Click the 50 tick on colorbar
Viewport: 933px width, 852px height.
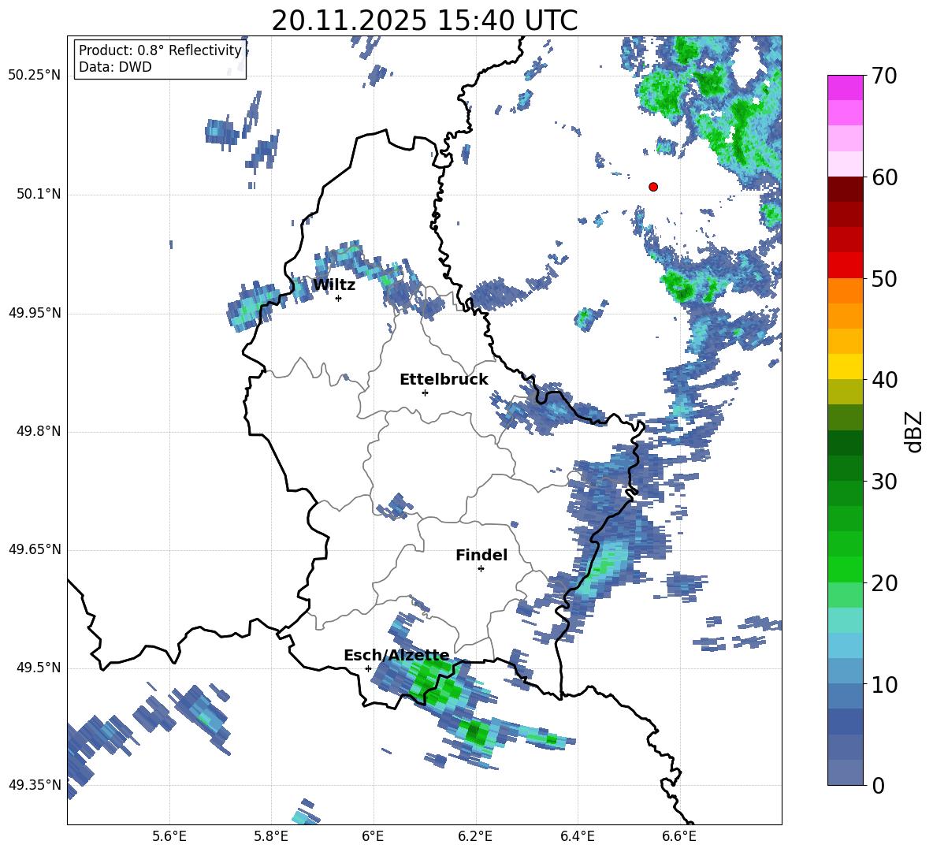click(x=884, y=278)
